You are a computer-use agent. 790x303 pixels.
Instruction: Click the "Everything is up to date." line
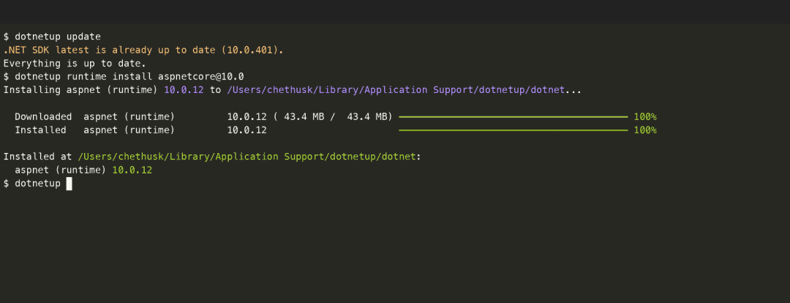click(75, 64)
